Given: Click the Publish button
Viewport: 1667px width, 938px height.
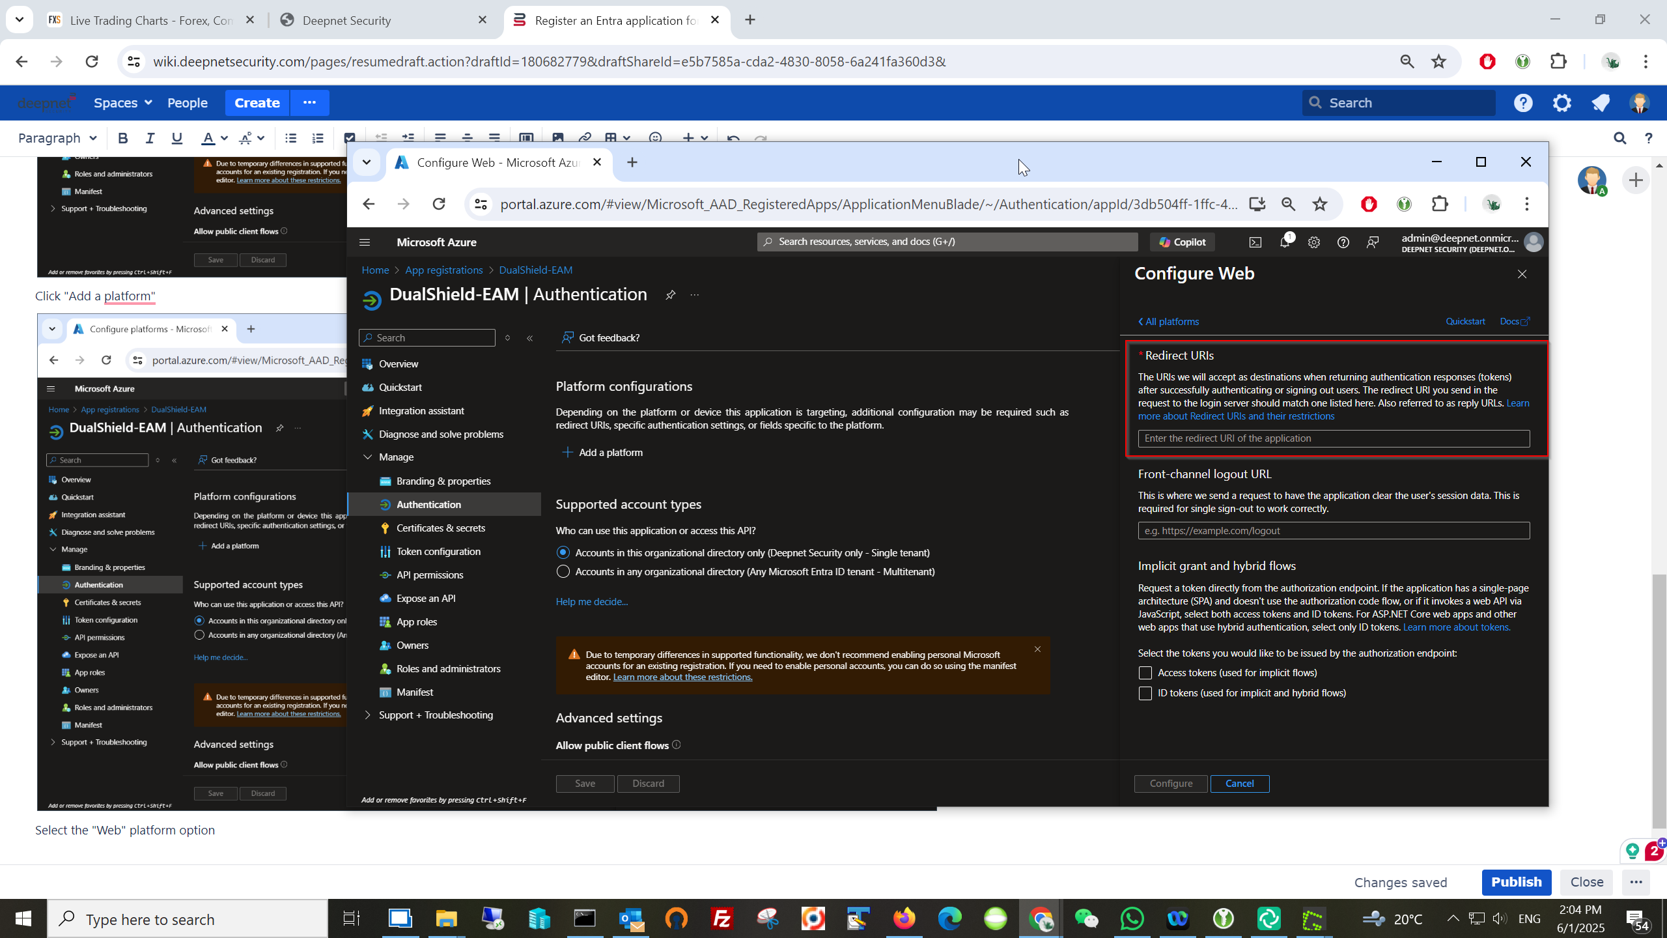Looking at the screenshot, I should click(x=1516, y=882).
